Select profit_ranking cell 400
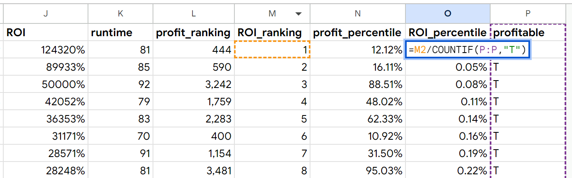Screen dimensions: 572x178 click(193, 136)
